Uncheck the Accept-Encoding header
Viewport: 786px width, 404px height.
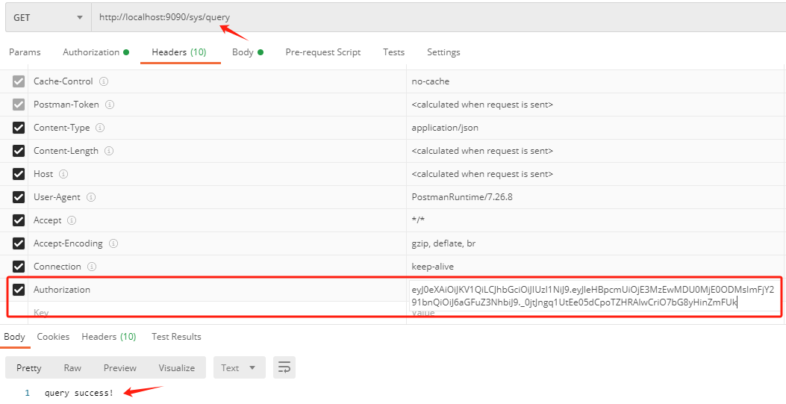point(19,243)
